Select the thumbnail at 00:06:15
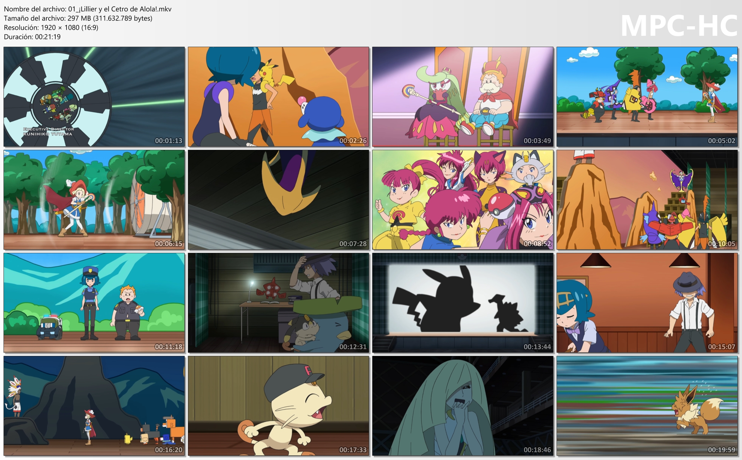The width and height of the screenshot is (742, 460). (94, 200)
